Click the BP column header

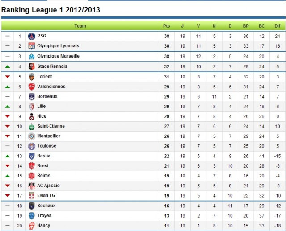click(246, 26)
